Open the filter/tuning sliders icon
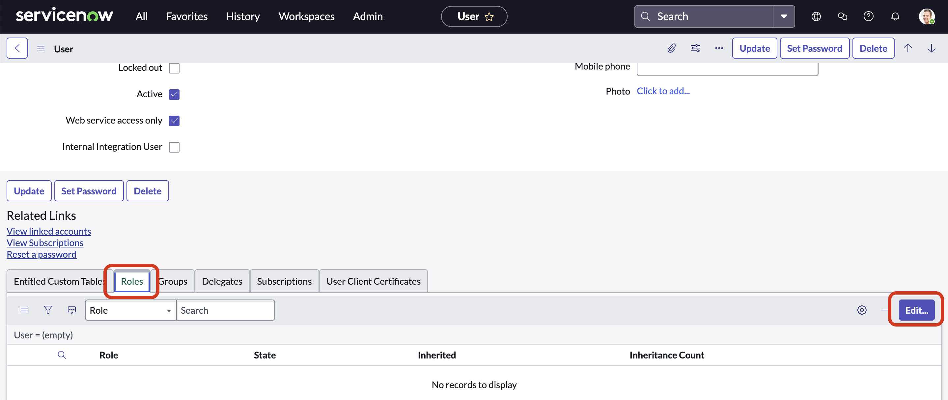Screen dimensions: 948x400 click(695, 48)
